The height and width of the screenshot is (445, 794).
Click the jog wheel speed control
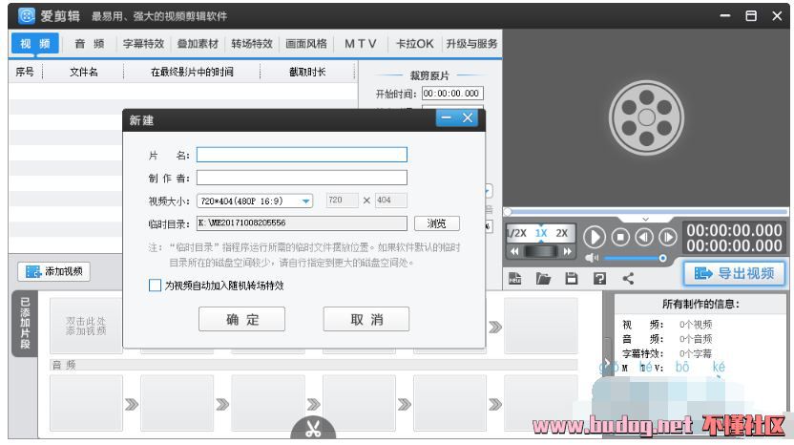click(x=541, y=251)
